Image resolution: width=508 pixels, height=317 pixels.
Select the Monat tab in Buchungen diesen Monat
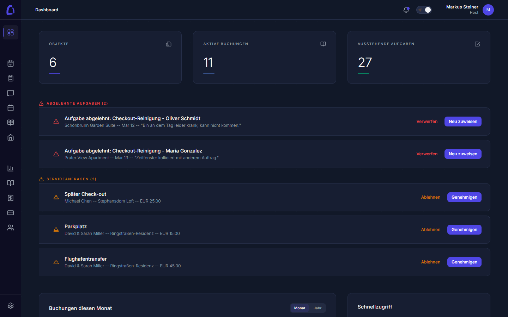pyautogui.click(x=299, y=308)
